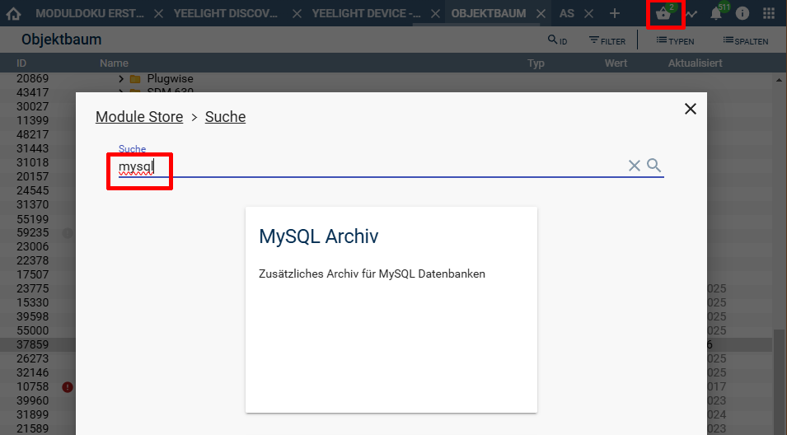
Task: Open the apps grid icon
Action: coord(769,14)
